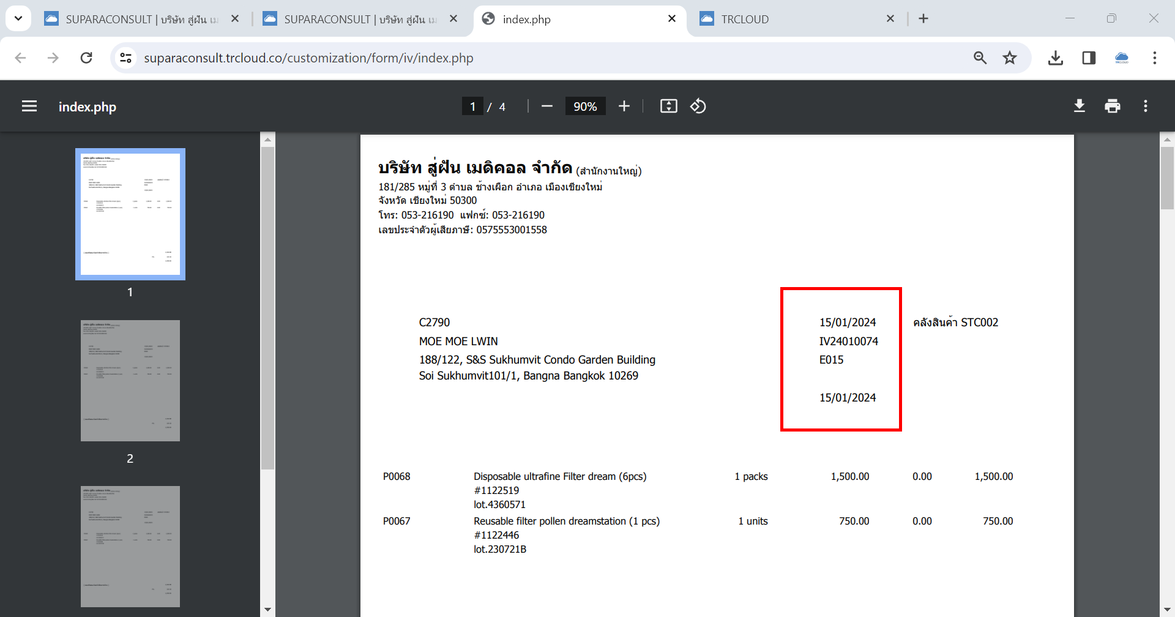The image size is (1175, 617).
Task: Close the TRCLOUD tab
Action: pos(890,19)
